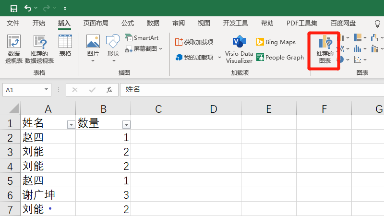
Task: Insert SmartArt graphic
Action: click(142, 37)
